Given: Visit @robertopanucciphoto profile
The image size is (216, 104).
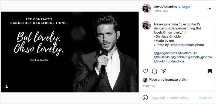Looking at the screenshot, I should click(x=187, y=45).
